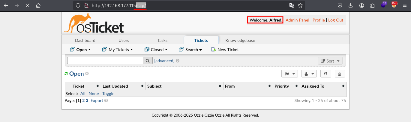The height and width of the screenshot is (122, 411).
Task: Click the flag change-status icon
Action: pos(286,74)
